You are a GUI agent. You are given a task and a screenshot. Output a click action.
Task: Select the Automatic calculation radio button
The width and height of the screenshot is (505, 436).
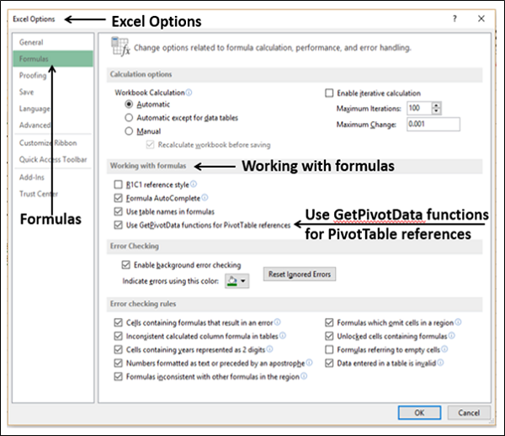click(x=129, y=104)
